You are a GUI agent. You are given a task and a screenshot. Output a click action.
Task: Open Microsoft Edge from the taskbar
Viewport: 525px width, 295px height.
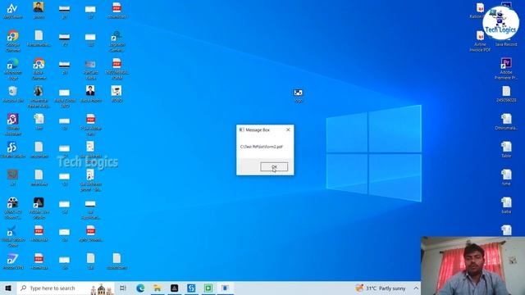tap(140, 288)
